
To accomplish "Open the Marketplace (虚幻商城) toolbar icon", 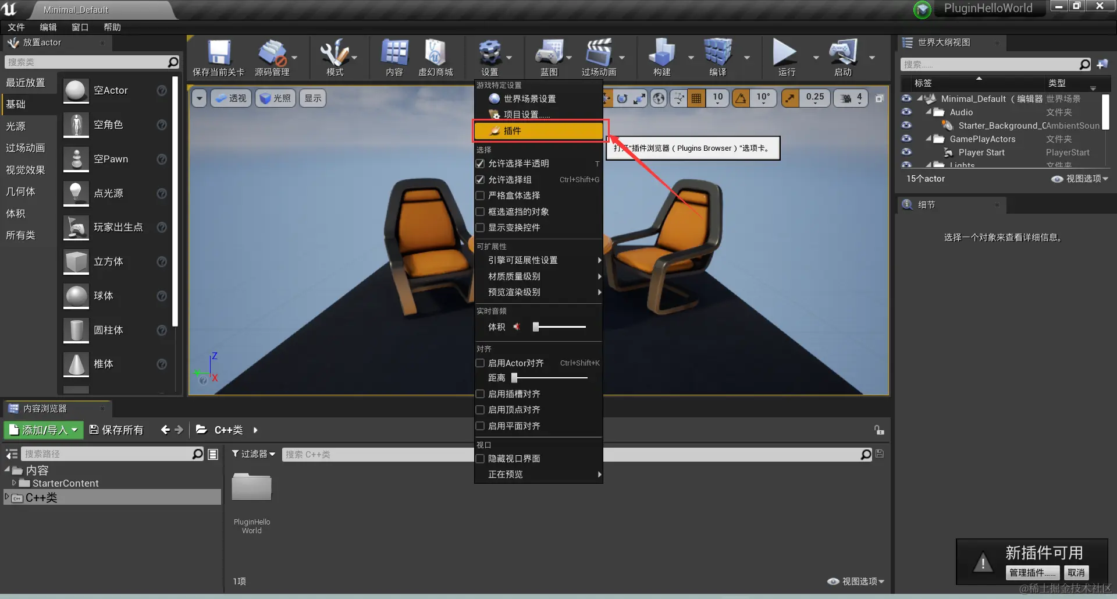I will (435, 52).
